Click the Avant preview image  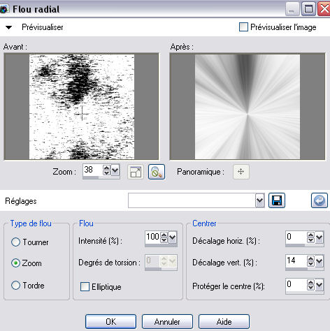[82, 107]
